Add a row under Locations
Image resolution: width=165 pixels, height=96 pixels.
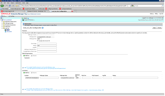(26, 73)
